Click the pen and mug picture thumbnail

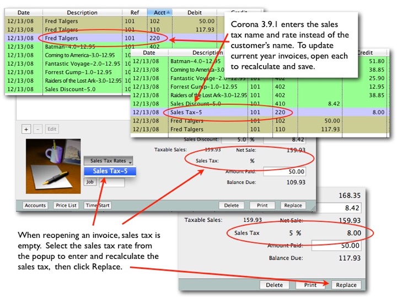(x=53, y=166)
